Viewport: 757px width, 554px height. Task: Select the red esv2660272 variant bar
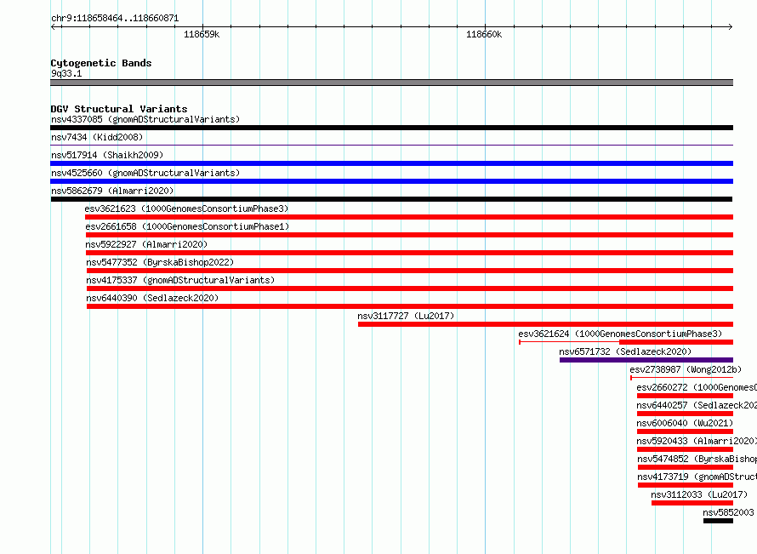pos(685,396)
